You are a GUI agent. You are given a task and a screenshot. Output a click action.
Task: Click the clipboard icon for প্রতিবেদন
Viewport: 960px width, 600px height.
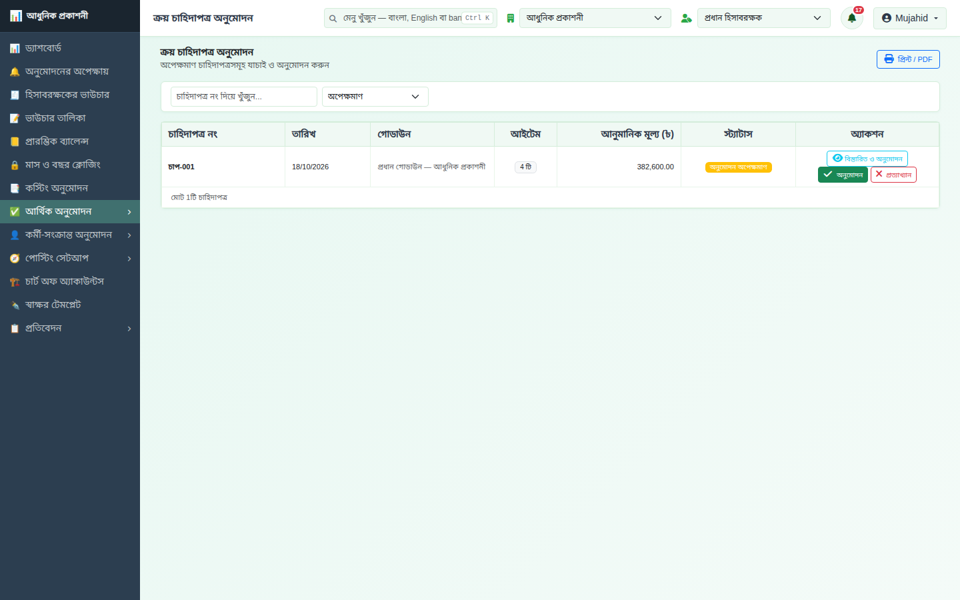15,328
